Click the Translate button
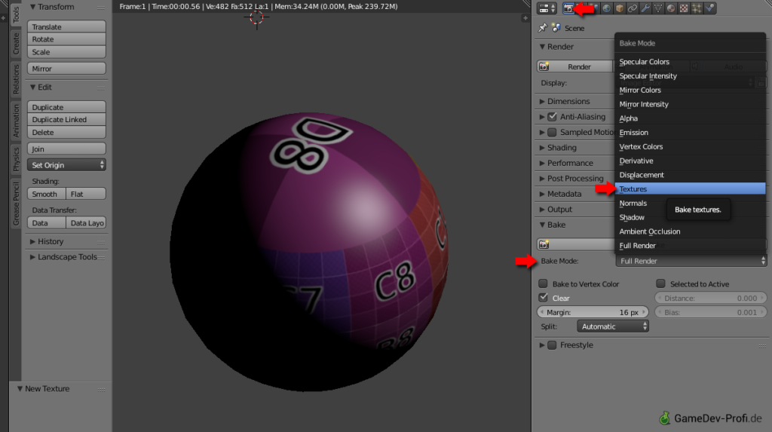 66,26
